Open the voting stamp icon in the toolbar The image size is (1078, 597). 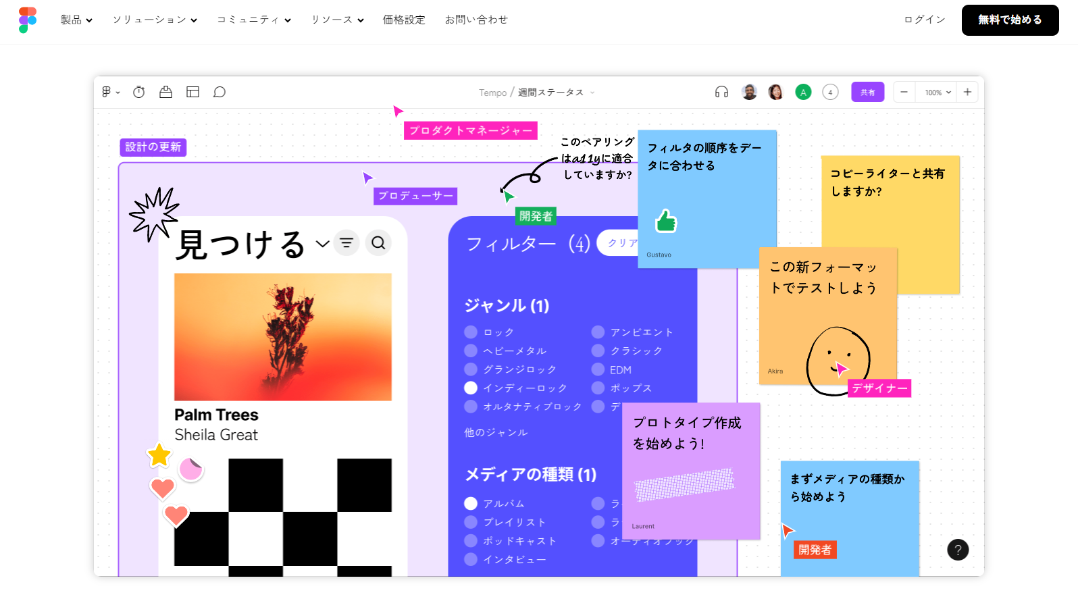pyautogui.click(x=165, y=93)
